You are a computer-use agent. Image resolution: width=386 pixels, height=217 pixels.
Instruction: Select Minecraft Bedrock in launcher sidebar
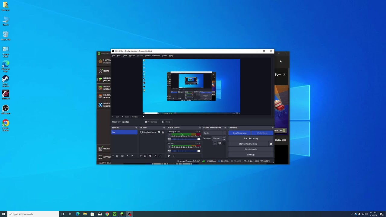point(104,88)
